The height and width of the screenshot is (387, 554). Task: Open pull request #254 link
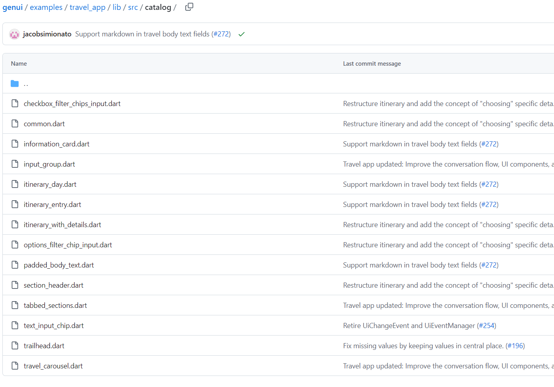click(486, 326)
